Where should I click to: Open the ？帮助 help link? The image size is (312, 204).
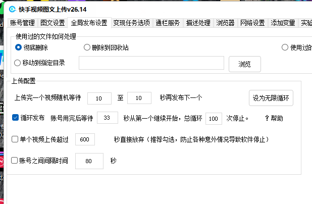point(274,118)
